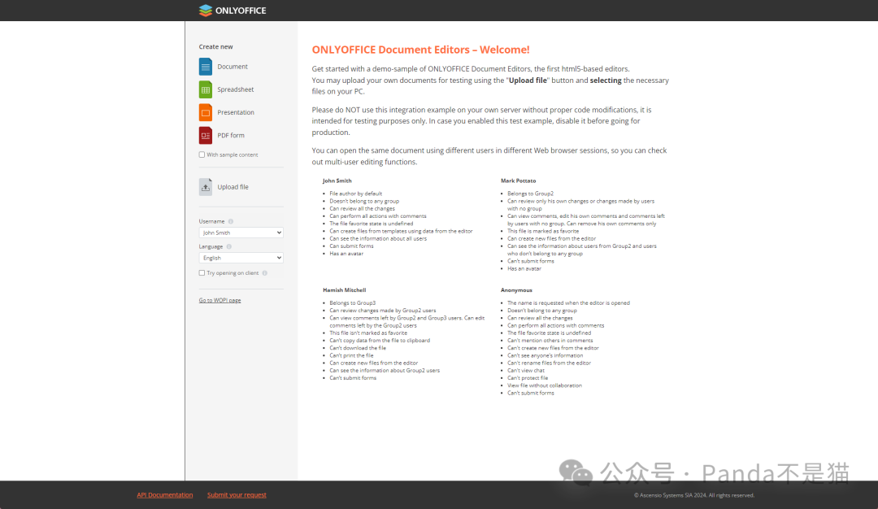Screen dimensions: 878x509
Task: Click the Presentation label under Create new
Action: (236, 112)
